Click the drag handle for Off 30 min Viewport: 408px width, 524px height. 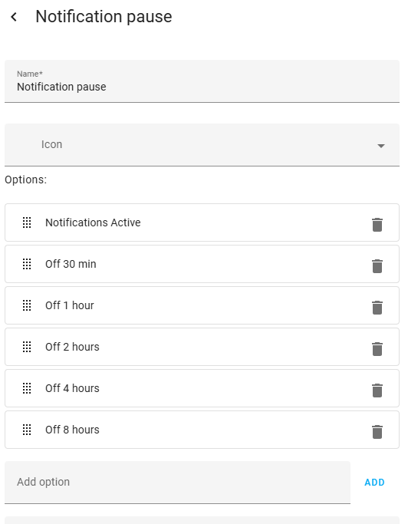click(x=27, y=264)
